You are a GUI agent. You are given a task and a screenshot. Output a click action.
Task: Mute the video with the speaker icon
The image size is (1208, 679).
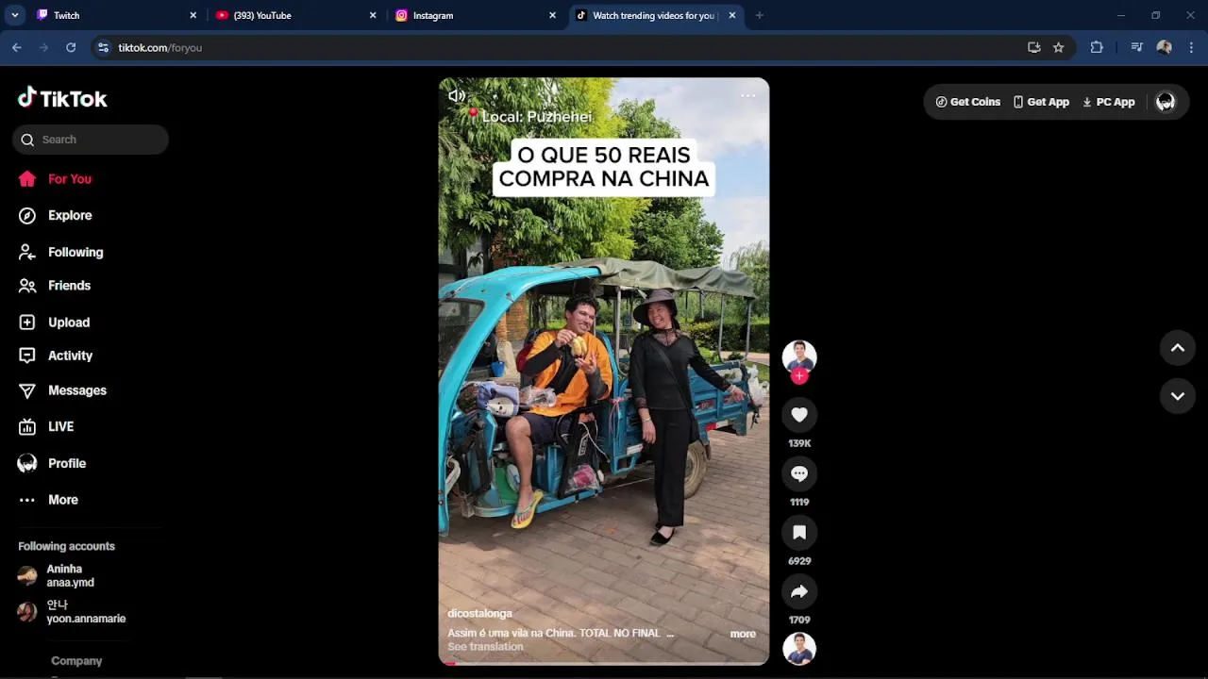tap(457, 95)
